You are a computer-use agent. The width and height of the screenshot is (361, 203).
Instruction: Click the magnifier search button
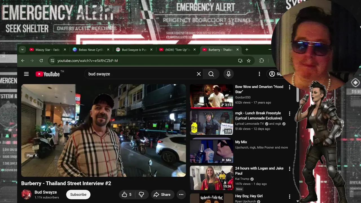(x=211, y=74)
